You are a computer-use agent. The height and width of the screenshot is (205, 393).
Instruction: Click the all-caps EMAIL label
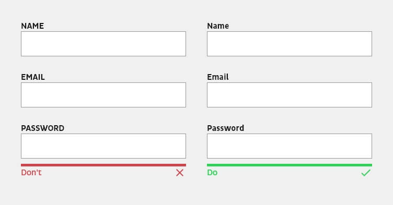(x=33, y=77)
